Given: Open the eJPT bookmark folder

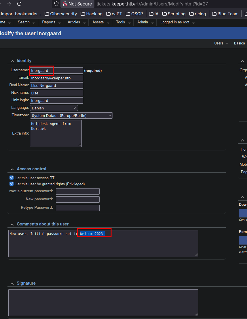Looking at the screenshot, I should coord(114,14).
